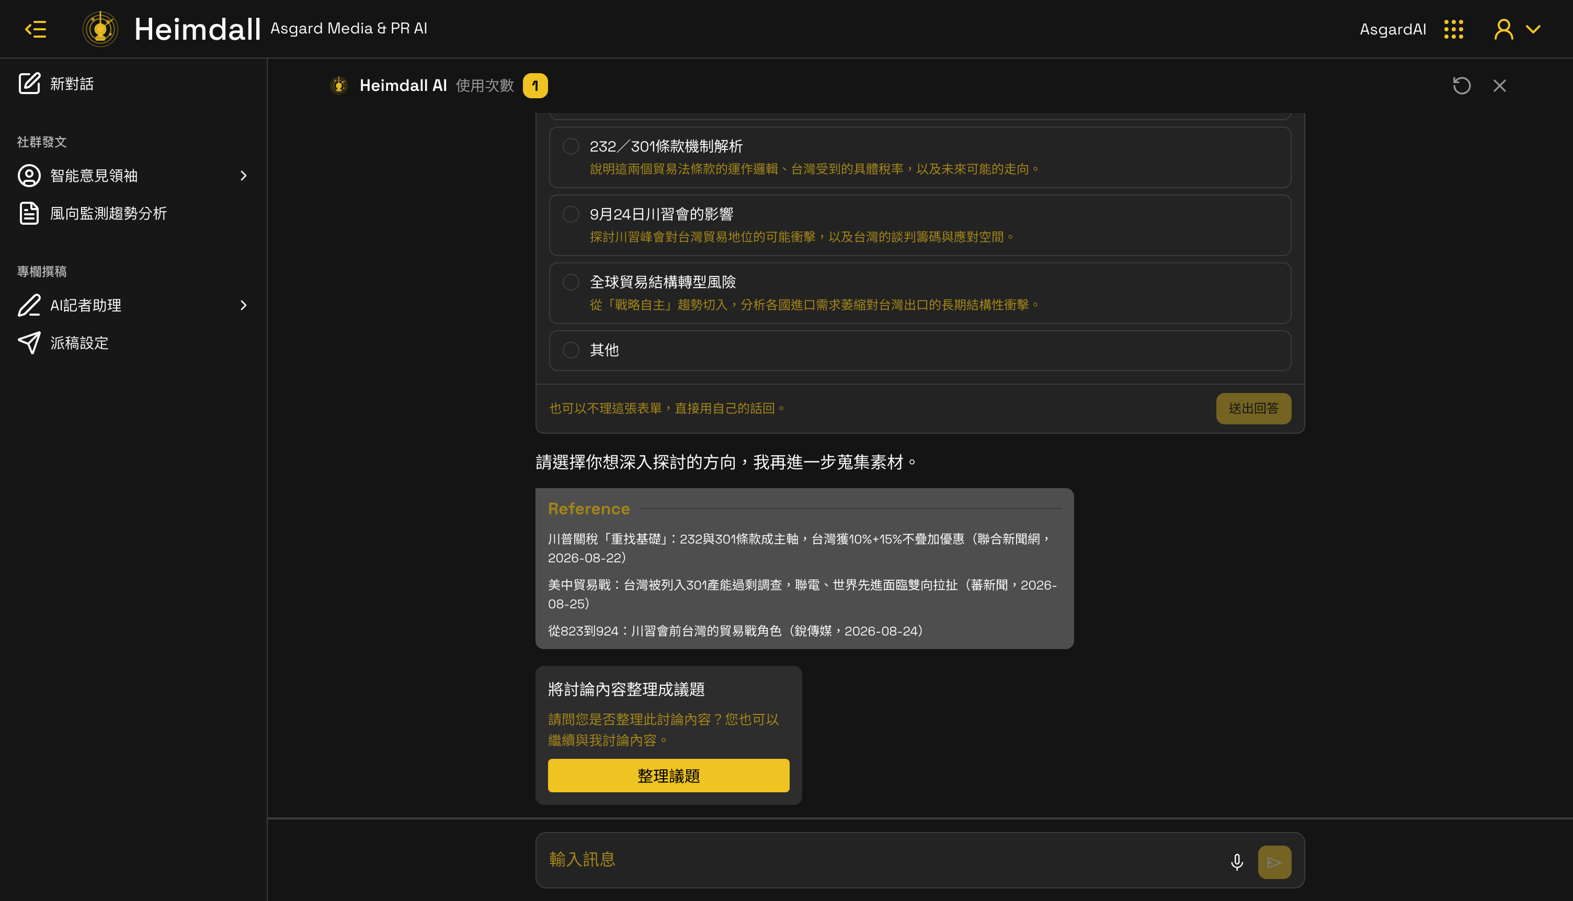The height and width of the screenshot is (901, 1573).
Task: Click the 智能意見領袖 person icon
Action: [x=29, y=176]
